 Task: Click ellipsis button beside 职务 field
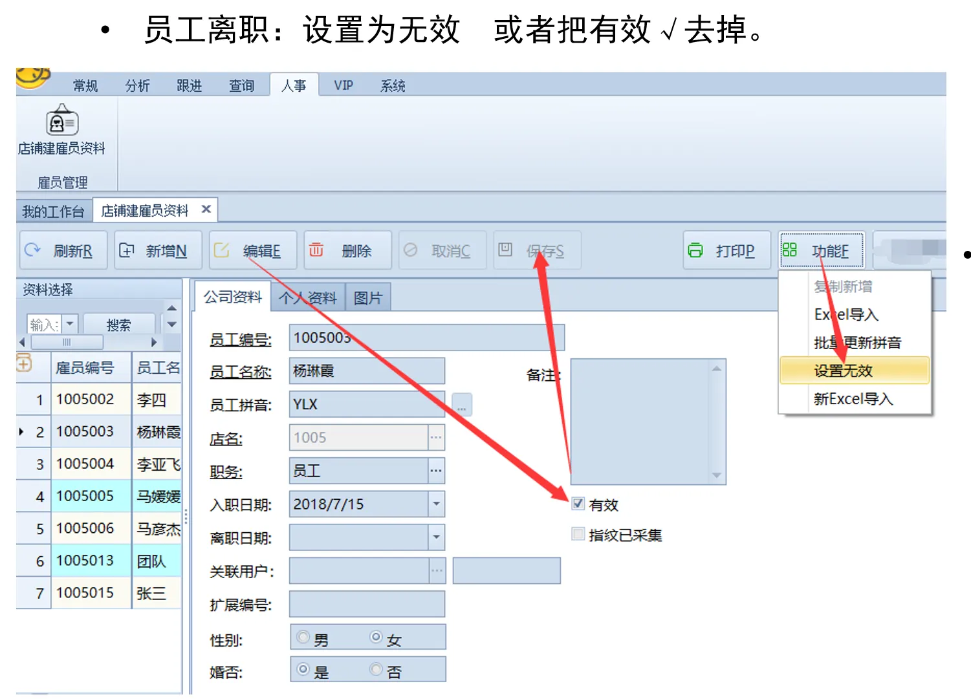coord(437,471)
